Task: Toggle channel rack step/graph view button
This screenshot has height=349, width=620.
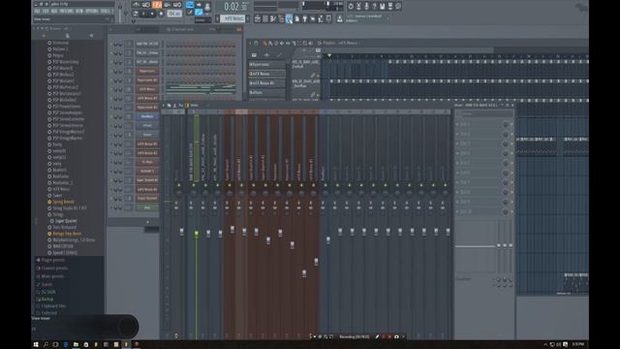Action: click(239, 29)
